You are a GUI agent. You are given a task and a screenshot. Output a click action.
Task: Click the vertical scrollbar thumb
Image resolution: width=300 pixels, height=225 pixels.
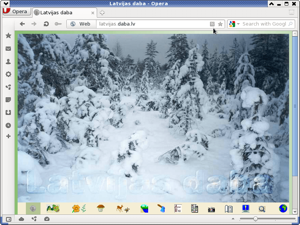coord(295,106)
